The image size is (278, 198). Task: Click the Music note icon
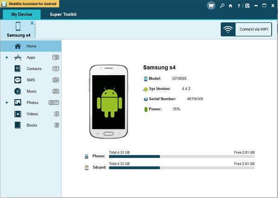pyautogui.click(x=18, y=91)
